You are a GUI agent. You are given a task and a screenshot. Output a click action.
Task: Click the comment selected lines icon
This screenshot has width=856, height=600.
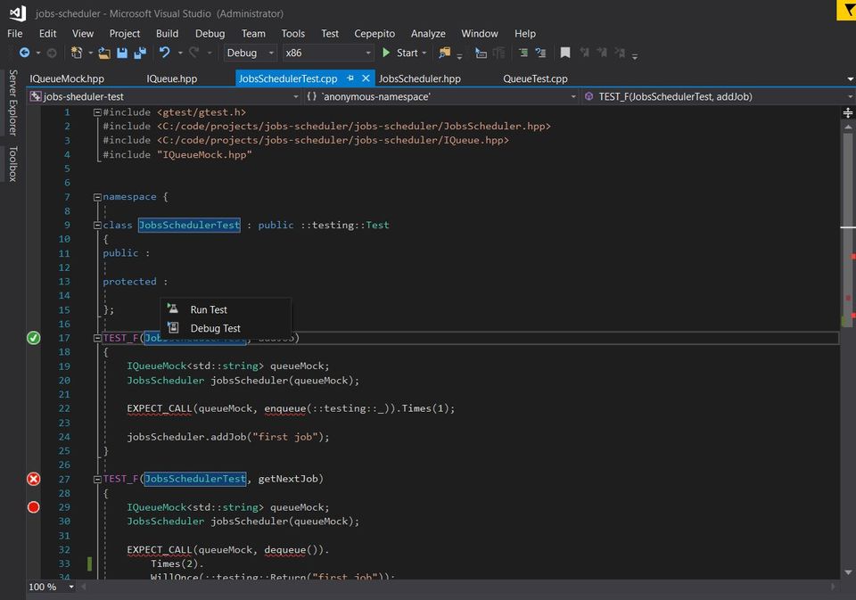[523, 53]
